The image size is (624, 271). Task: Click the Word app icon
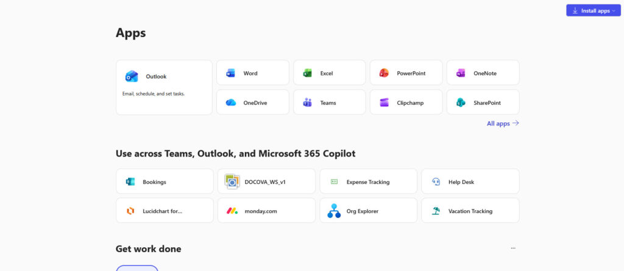click(230, 73)
